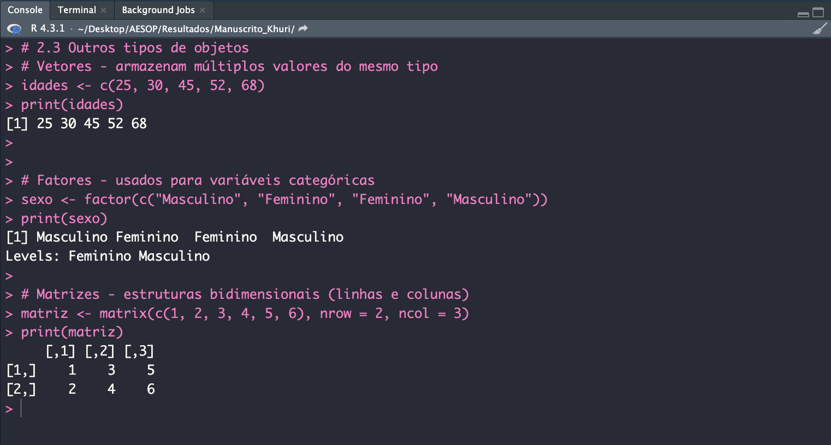Click the R logo icon
831x445 pixels.
click(x=14, y=29)
